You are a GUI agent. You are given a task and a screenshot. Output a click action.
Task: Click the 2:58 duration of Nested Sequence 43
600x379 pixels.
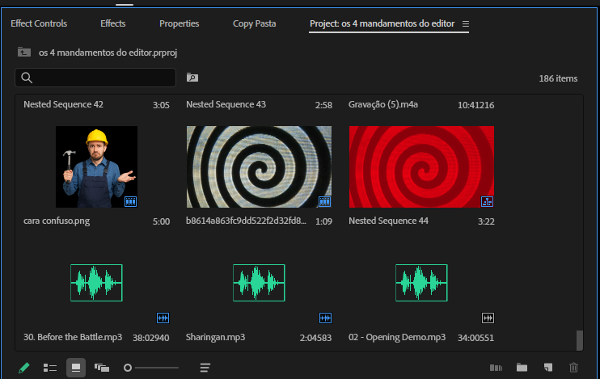[323, 105]
